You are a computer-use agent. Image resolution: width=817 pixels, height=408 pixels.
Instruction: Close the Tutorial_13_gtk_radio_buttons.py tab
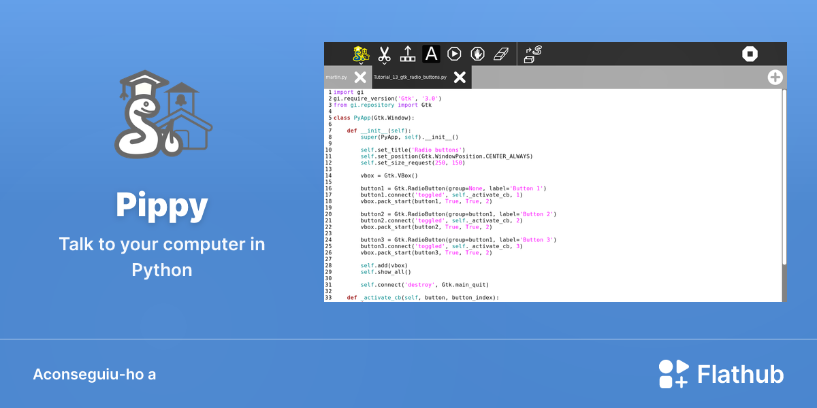point(460,78)
